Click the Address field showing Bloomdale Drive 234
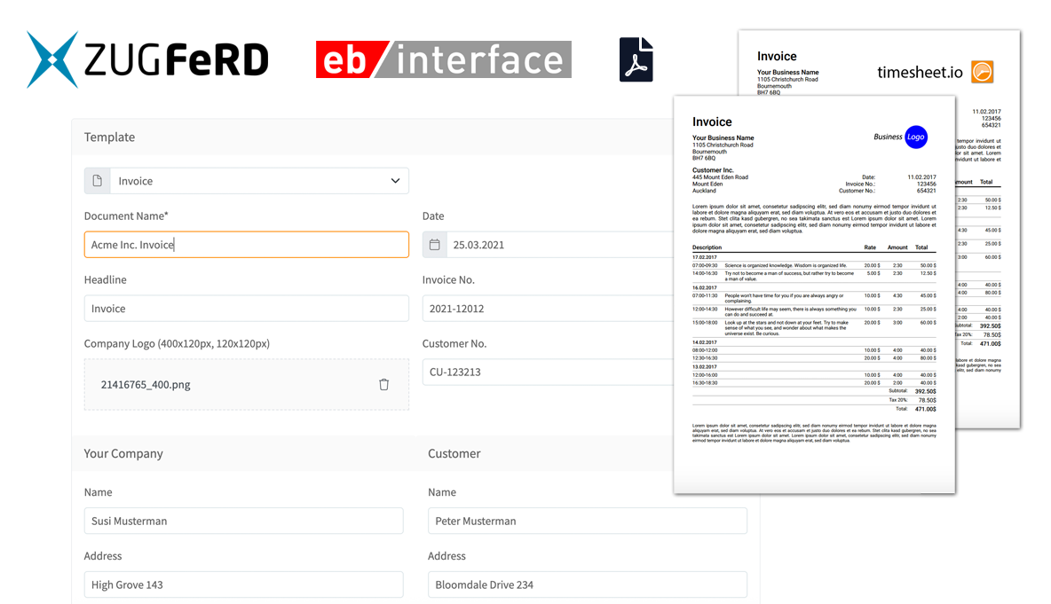The height and width of the screenshot is (604, 1051). click(589, 584)
